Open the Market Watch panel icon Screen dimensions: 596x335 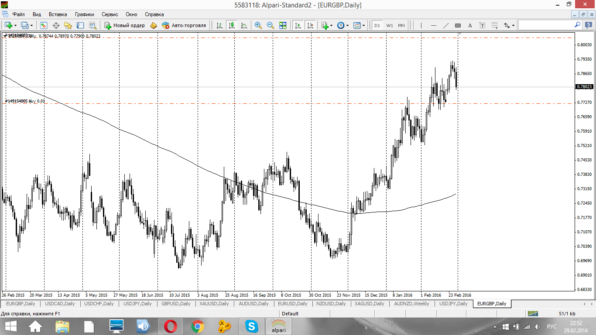click(44, 25)
